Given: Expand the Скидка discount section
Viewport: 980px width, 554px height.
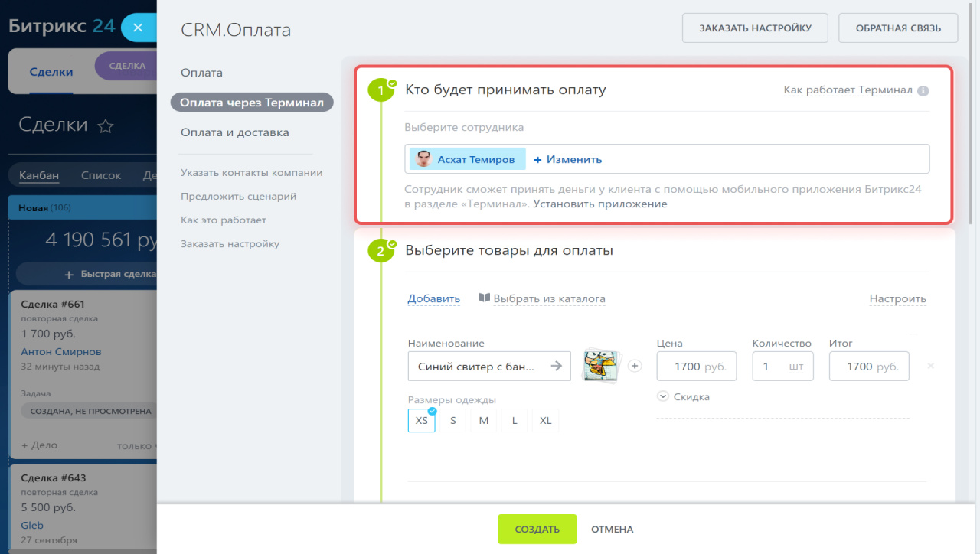Looking at the screenshot, I should [x=683, y=396].
